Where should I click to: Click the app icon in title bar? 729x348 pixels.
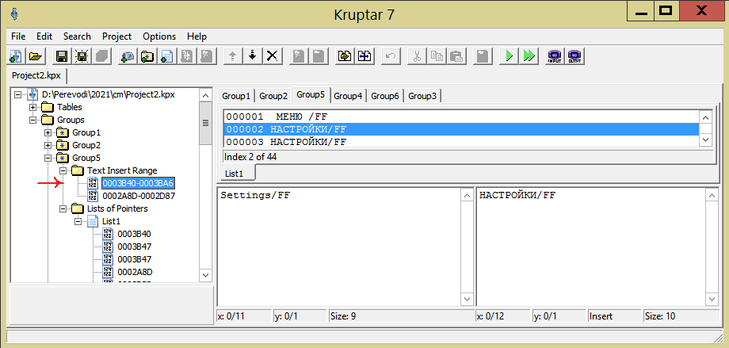pyautogui.click(x=15, y=15)
